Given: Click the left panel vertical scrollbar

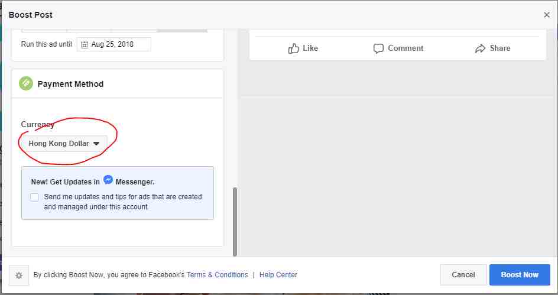Looking at the screenshot, I should (x=235, y=222).
